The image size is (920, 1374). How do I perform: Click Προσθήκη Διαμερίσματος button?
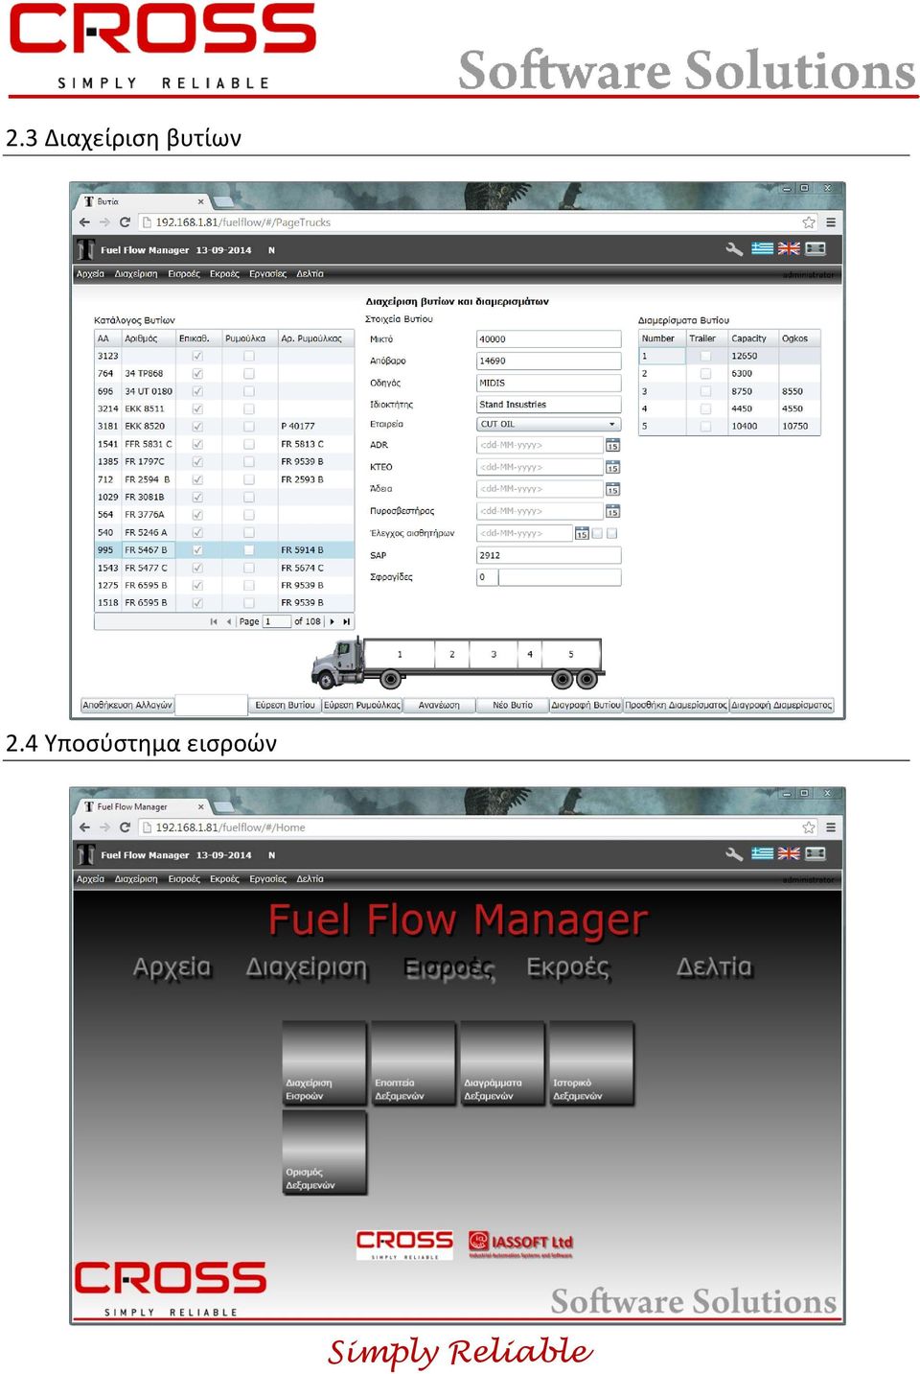point(677,705)
